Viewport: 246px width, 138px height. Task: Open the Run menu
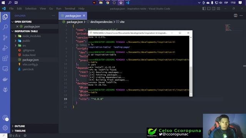[59, 8]
